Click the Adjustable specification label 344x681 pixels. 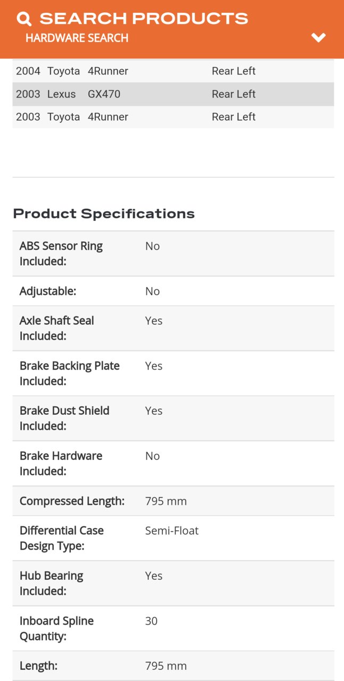[48, 291]
